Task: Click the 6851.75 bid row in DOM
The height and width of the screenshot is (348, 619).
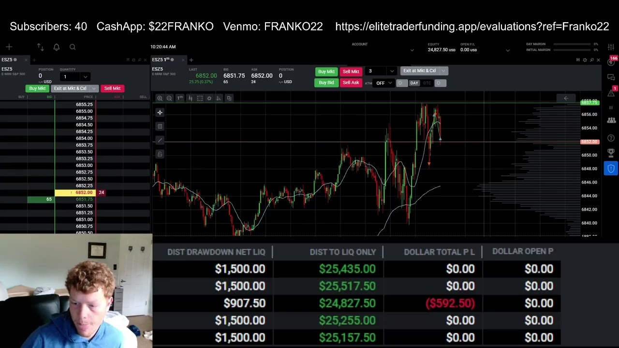Action: (x=75, y=199)
